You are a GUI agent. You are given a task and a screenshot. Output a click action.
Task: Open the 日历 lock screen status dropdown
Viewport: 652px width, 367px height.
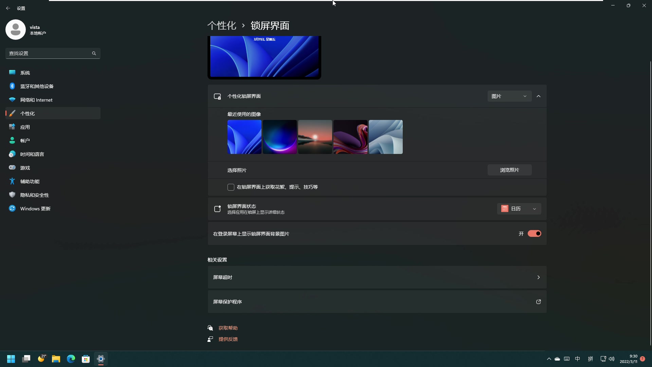[x=519, y=209]
